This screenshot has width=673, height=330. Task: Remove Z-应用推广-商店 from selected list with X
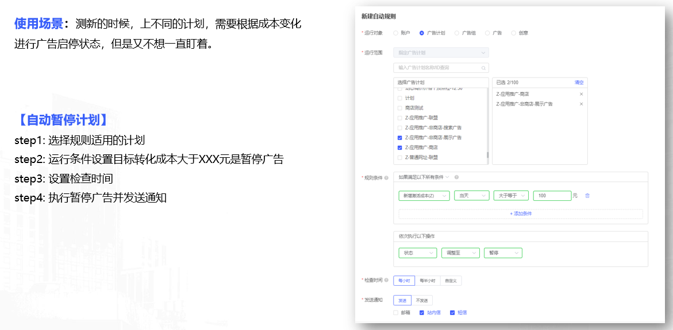click(581, 94)
